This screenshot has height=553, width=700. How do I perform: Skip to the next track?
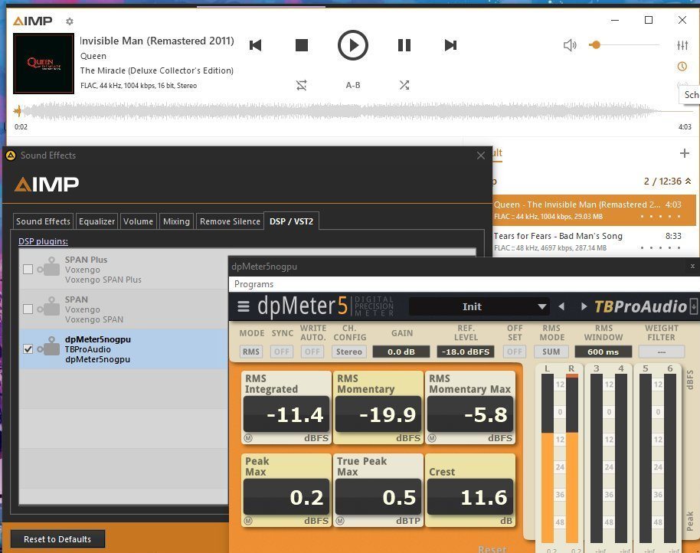450,45
